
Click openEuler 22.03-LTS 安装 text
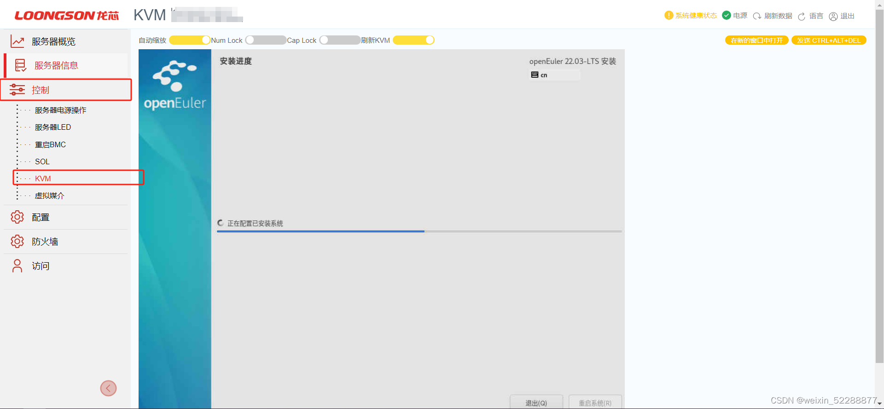pyautogui.click(x=573, y=61)
